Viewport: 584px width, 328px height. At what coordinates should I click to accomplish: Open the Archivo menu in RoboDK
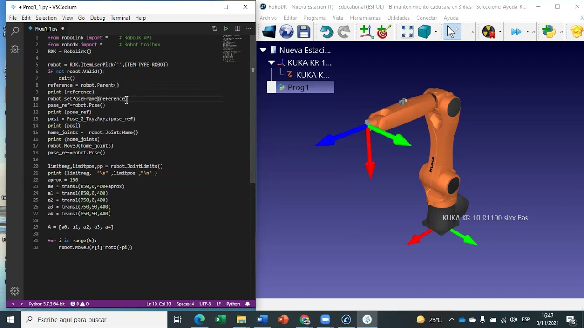tap(268, 18)
